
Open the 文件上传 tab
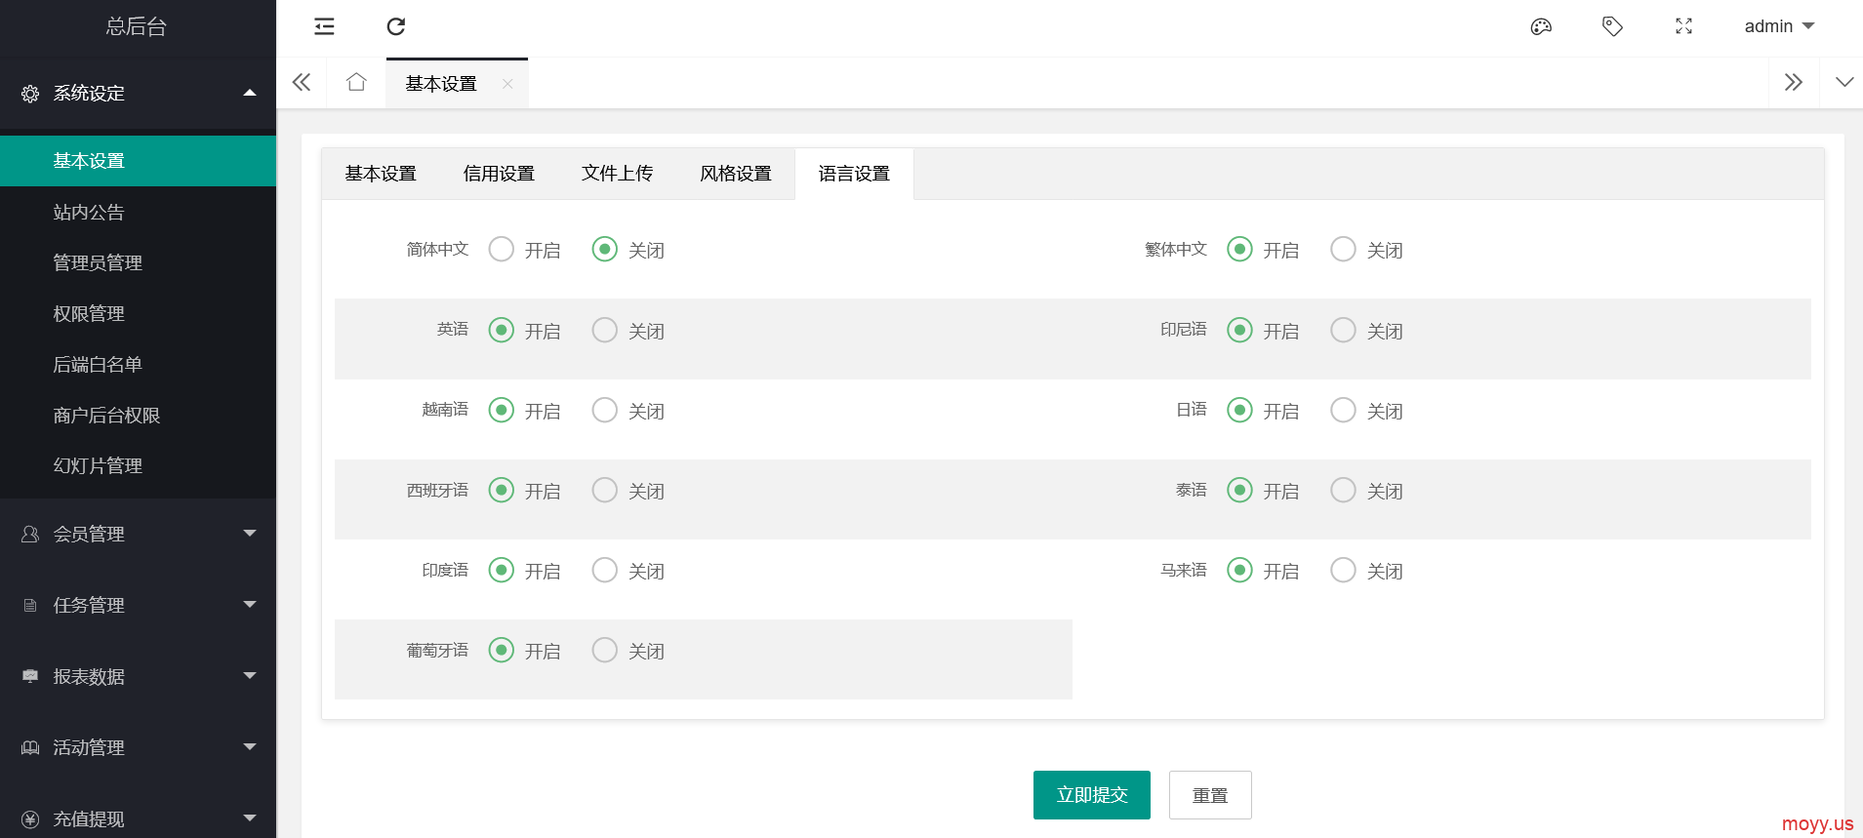(617, 174)
